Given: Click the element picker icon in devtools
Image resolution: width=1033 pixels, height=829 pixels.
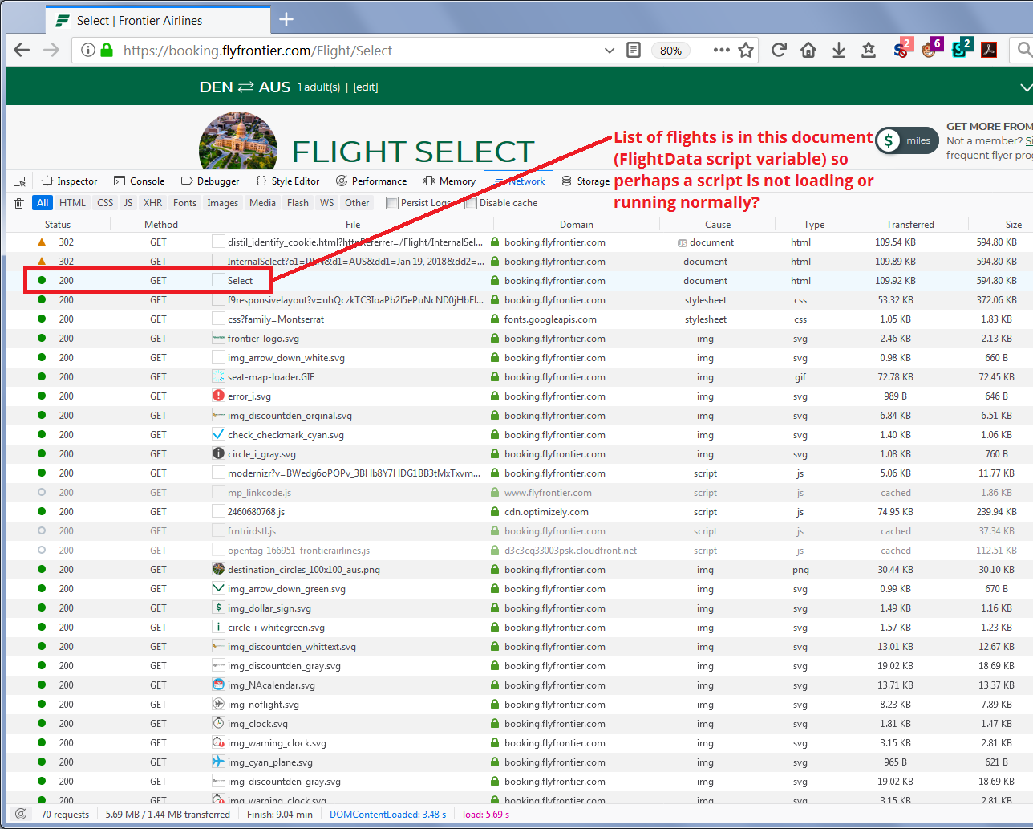Looking at the screenshot, I should (x=20, y=181).
